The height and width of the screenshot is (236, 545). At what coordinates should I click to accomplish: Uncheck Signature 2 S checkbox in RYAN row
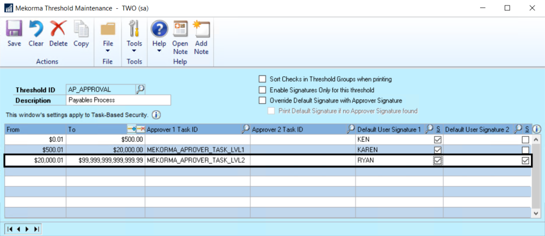526,161
